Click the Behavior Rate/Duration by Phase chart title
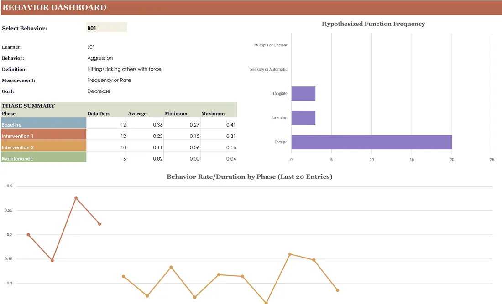Viewport: 502px width, 304px height. pos(249,177)
